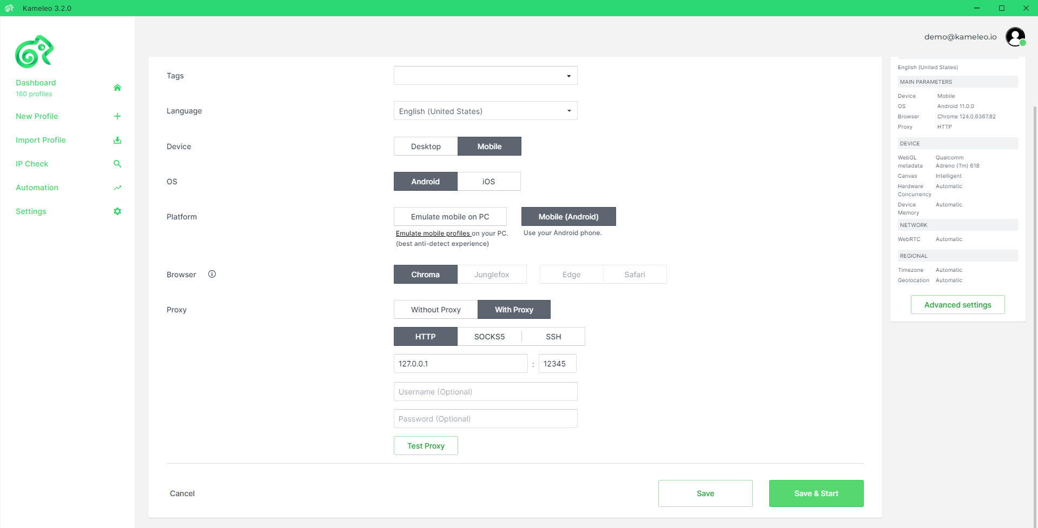Viewport: 1038px width, 528px height.
Task: Choose Android as the OS
Action: click(x=426, y=182)
